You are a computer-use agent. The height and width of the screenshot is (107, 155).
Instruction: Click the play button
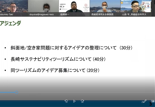pos(74,101)
